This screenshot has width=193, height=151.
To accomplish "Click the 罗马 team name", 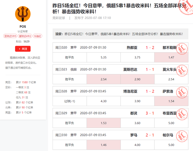I will click(134, 135).
